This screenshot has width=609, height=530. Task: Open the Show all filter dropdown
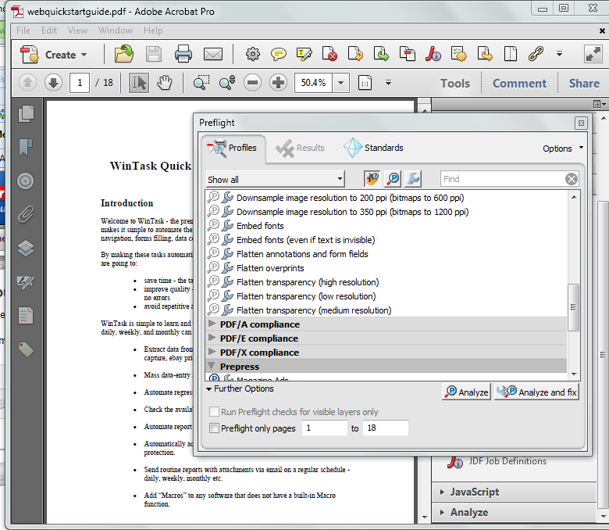[x=275, y=179]
